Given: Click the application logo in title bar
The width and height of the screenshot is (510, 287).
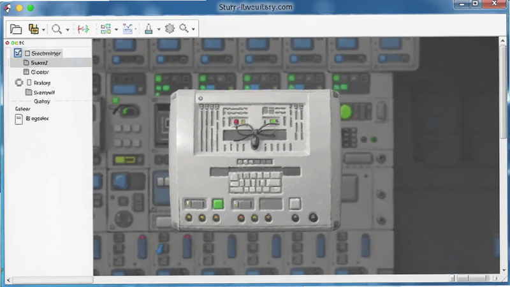Looking at the screenshot, I should coord(7,8).
